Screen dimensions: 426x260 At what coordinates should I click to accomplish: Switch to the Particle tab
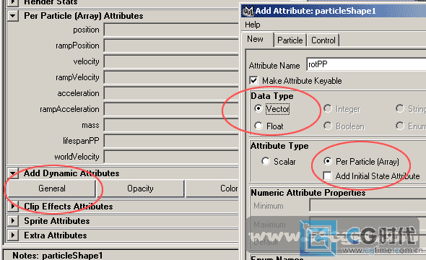point(290,40)
